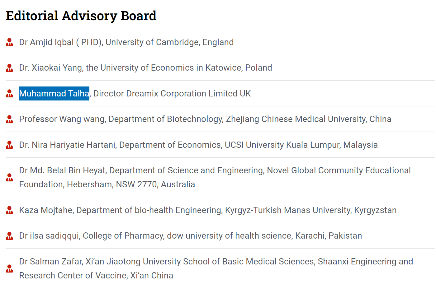The width and height of the screenshot is (436, 289).
Task: Click the highlighted Muhammad Talha name
Action: tap(54, 93)
